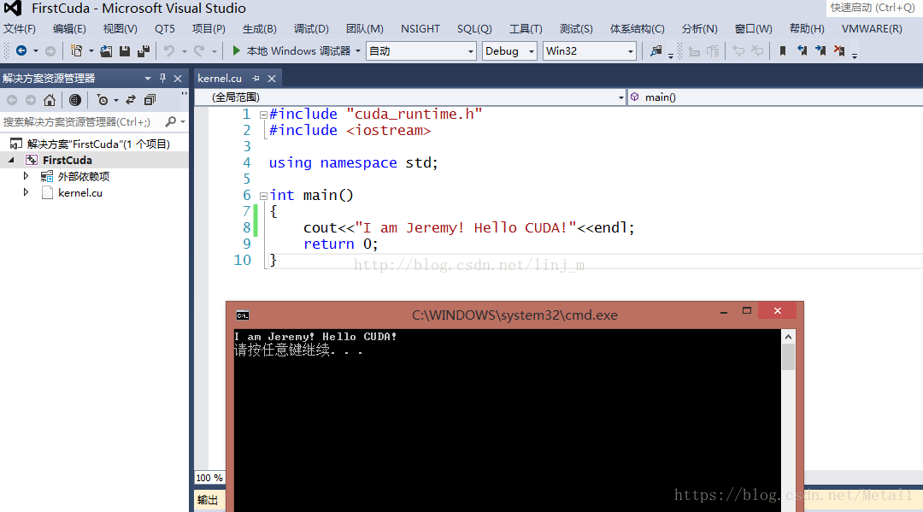This screenshot has width=923, height=512.
Task: Click the Redo arrow icon
Action: 199,51
